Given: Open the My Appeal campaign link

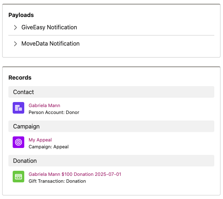Looking at the screenshot, I should click(40, 140).
